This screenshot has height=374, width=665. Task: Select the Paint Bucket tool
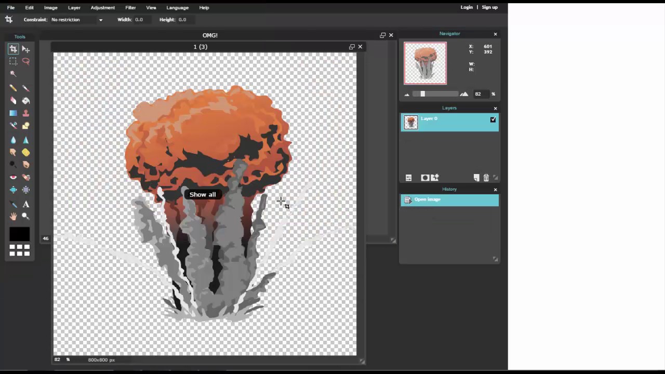tap(26, 101)
